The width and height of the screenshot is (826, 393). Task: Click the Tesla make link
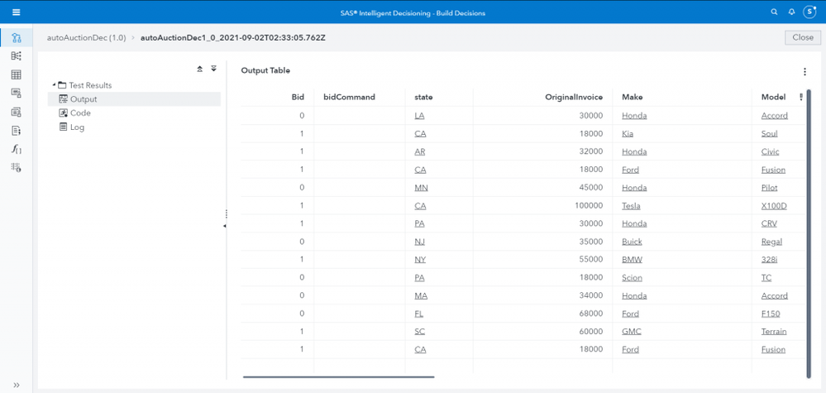(631, 206)
